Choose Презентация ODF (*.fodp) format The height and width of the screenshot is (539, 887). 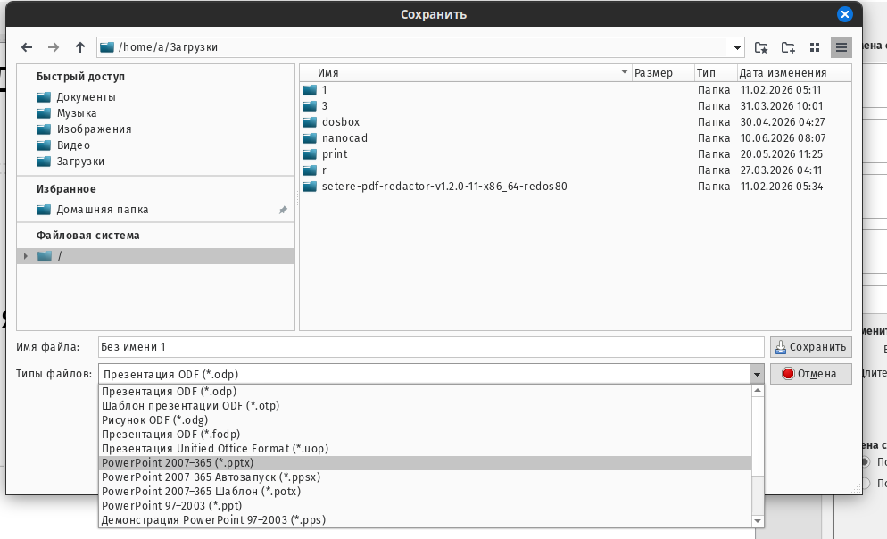425,435
